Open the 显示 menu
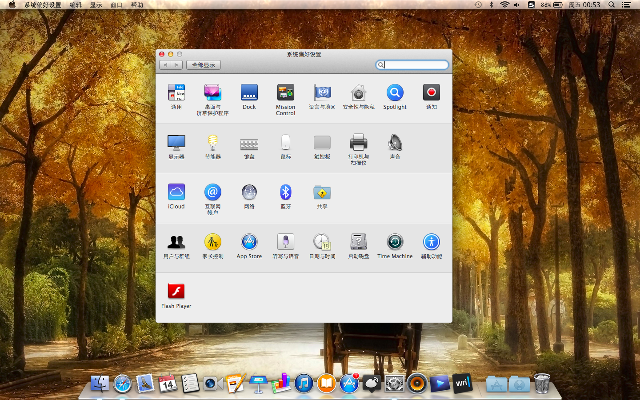 96,5
